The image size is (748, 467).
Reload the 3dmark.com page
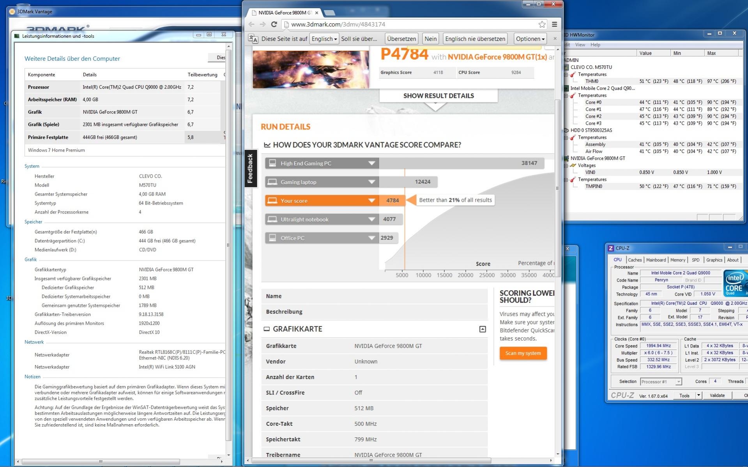click(x=274, y=24)
